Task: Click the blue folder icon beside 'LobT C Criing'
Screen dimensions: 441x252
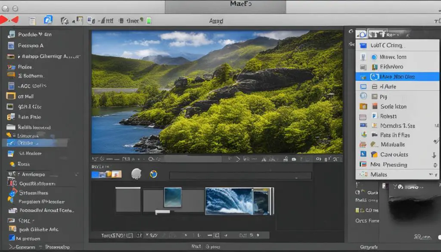Action: 363,45
